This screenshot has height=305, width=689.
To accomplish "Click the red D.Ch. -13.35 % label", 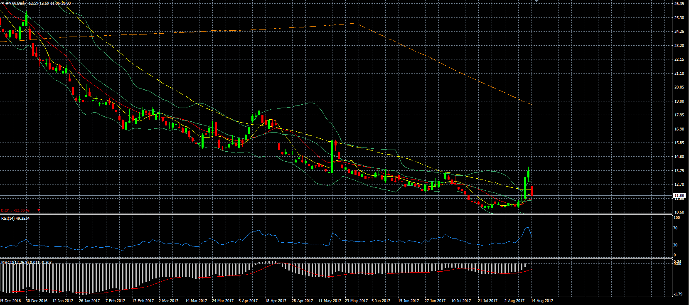I will point(15,210).
